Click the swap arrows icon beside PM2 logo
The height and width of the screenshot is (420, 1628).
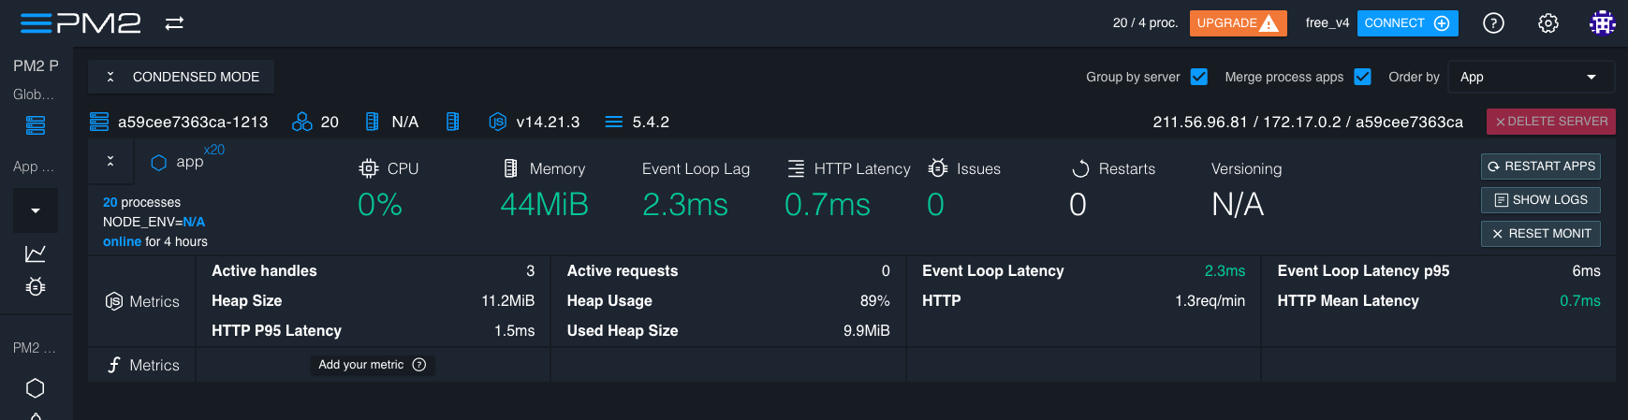pos(174,23)
